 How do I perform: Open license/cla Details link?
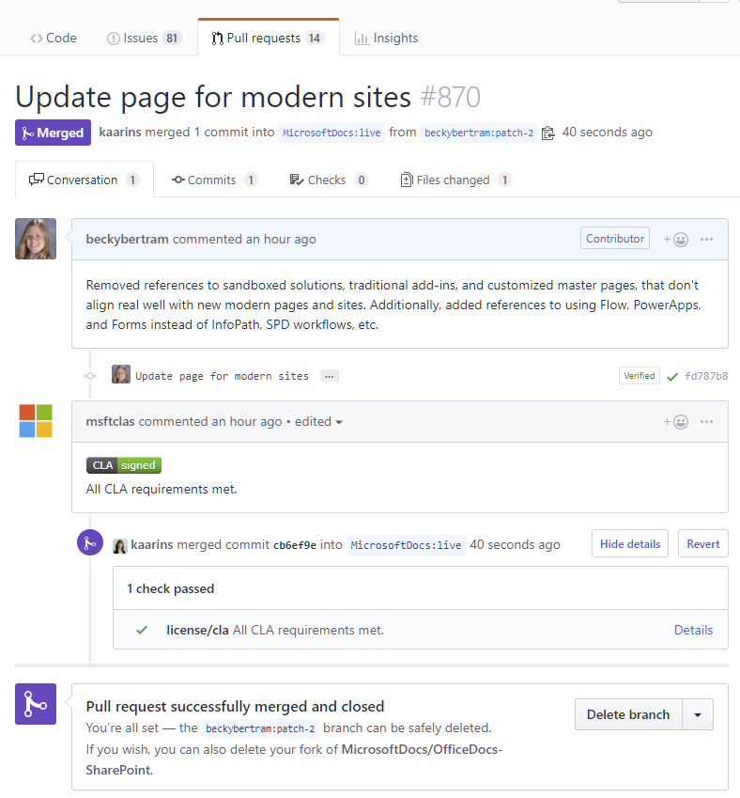693,630
